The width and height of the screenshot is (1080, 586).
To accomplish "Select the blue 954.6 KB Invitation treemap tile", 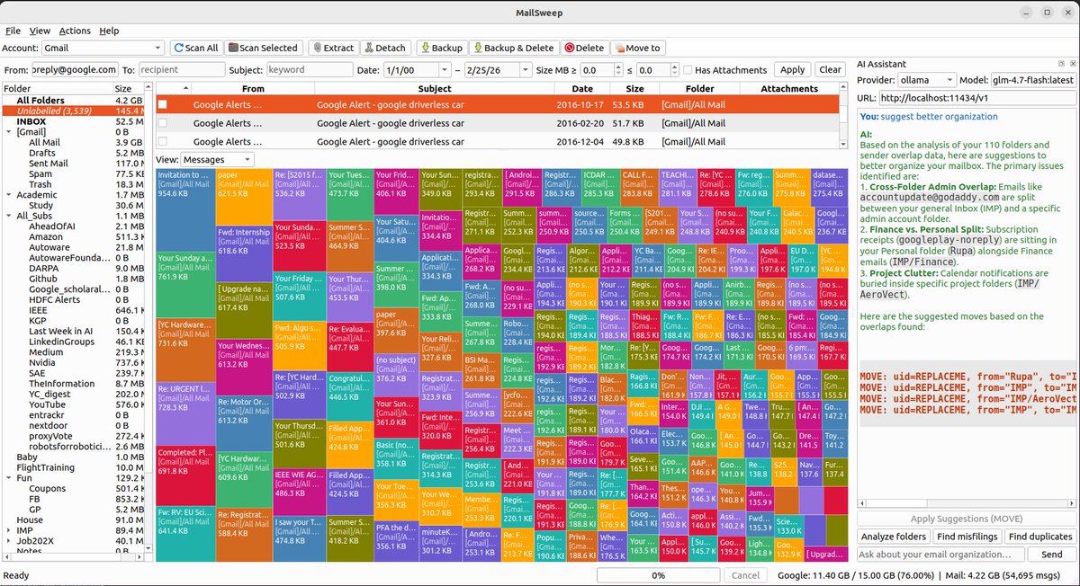I will 185,209.
